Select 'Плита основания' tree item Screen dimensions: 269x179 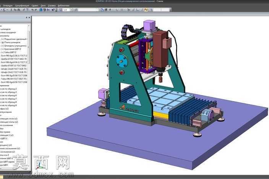click(x=6, y=125)
